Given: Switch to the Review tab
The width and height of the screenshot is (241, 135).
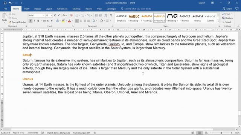Looking at the screenshot, I should [x=89, y=9].
